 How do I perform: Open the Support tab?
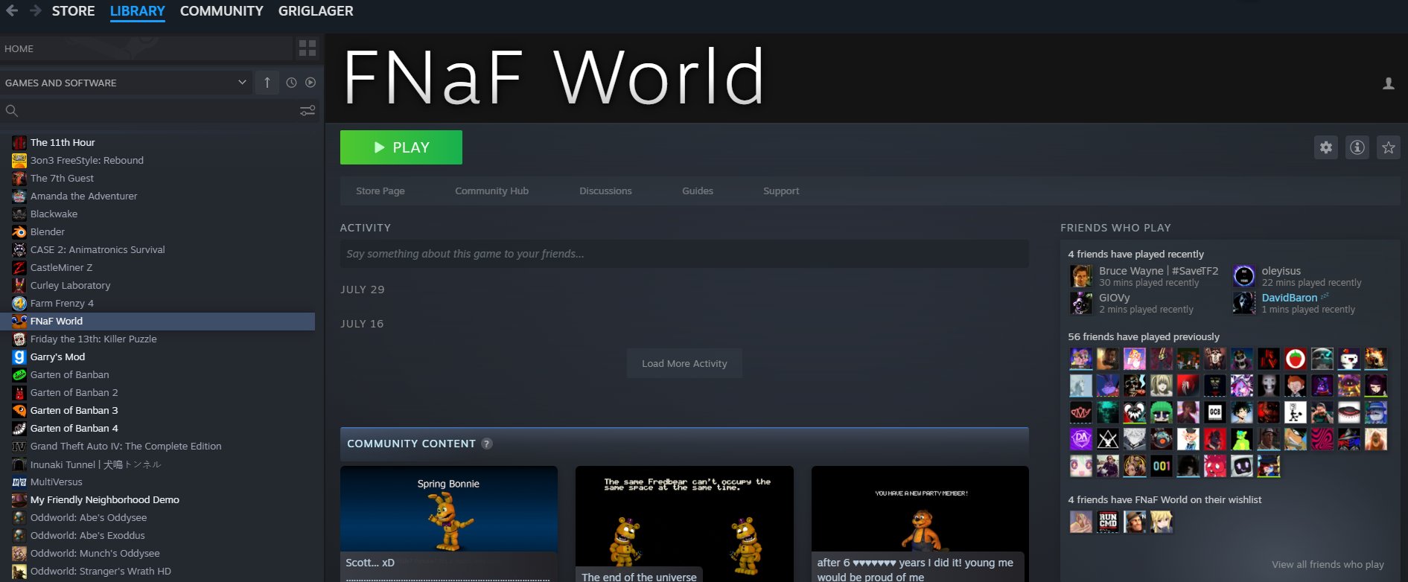(x=781, y=191)
